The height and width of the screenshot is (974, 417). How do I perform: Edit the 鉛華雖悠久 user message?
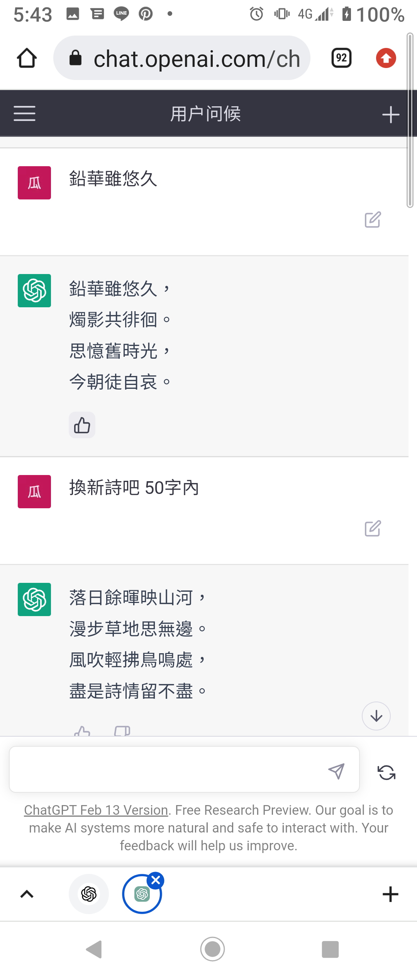pyautogui.click(x=373, y=220)
